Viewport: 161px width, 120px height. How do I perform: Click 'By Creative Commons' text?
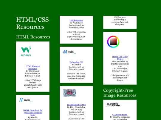[x=120, y=117]
